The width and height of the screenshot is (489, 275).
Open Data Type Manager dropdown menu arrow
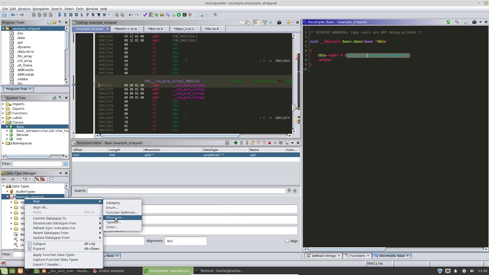point(60,173)
